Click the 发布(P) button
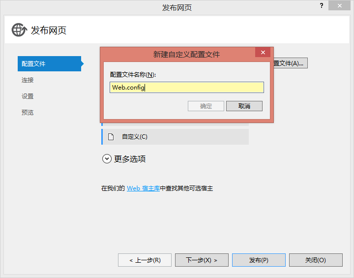 (259, 260)
